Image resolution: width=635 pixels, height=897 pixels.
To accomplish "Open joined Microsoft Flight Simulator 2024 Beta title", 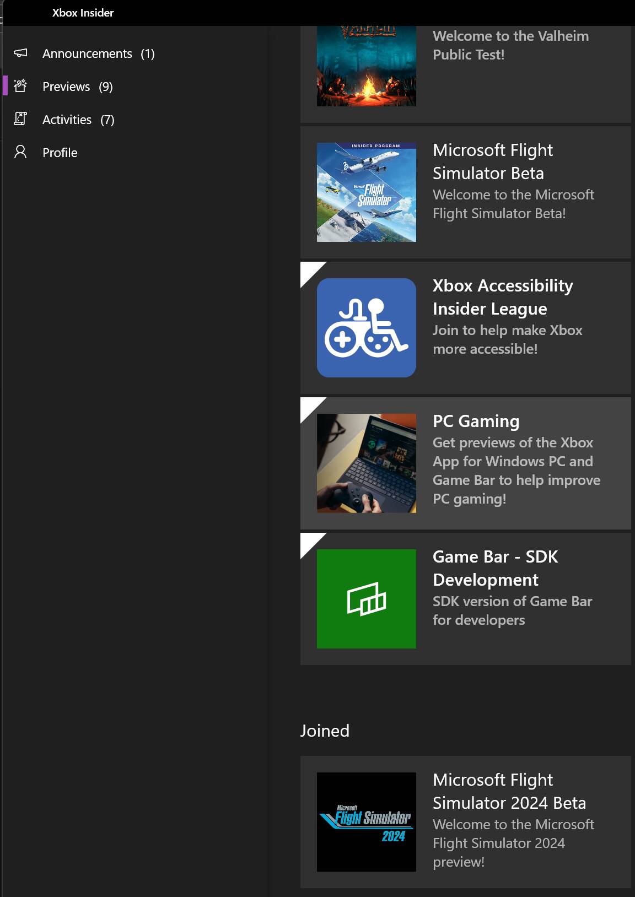I will tap(509, 791).
